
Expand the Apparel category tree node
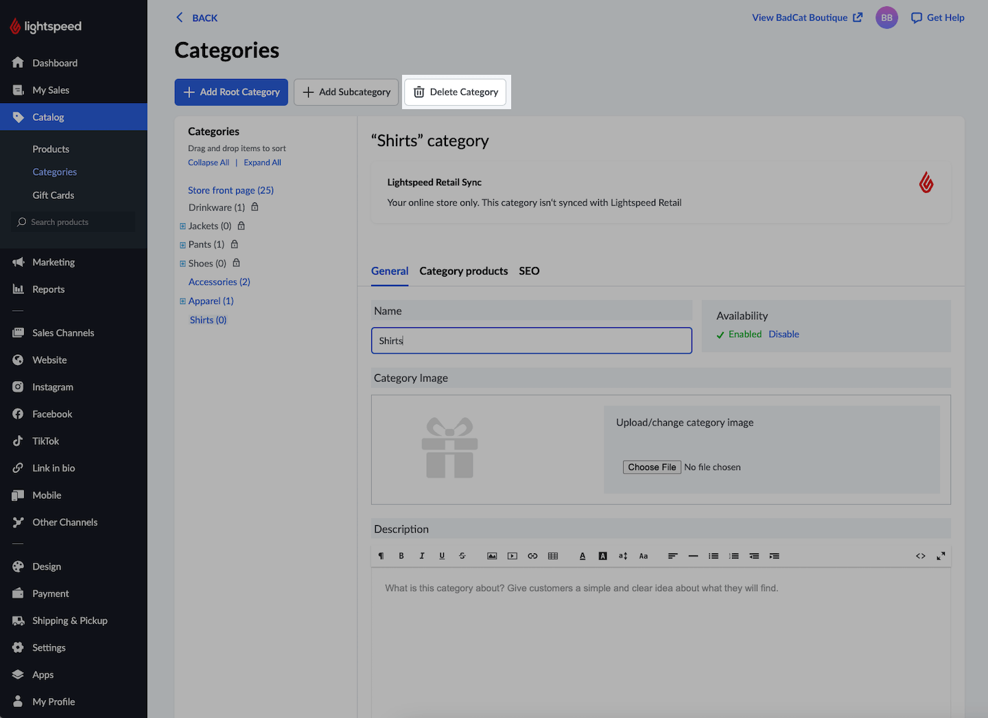click(x=183, y=301)
